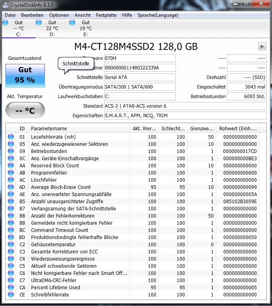
Task: Click status orb of Gemeldete nicht korrigierbare Fehler row
Action: 11,223
